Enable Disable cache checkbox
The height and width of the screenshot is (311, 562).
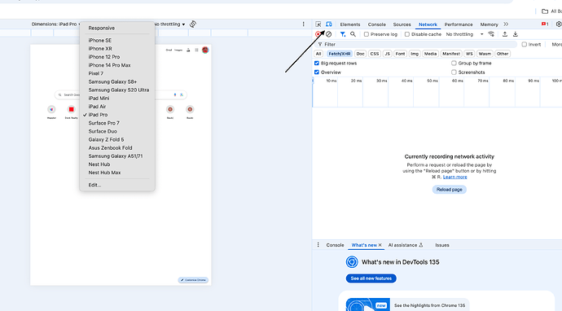coord(407,34)
